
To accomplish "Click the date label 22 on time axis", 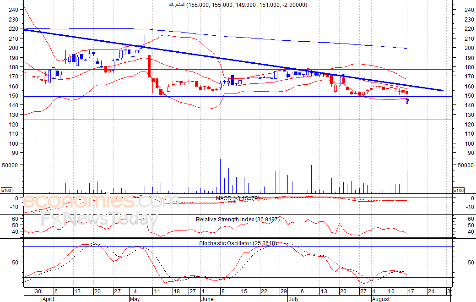I will click(x=264, y=291).
